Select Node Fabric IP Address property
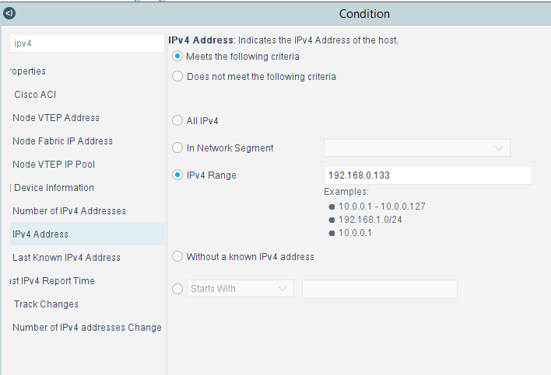551x375 pixels. point(62,141)
